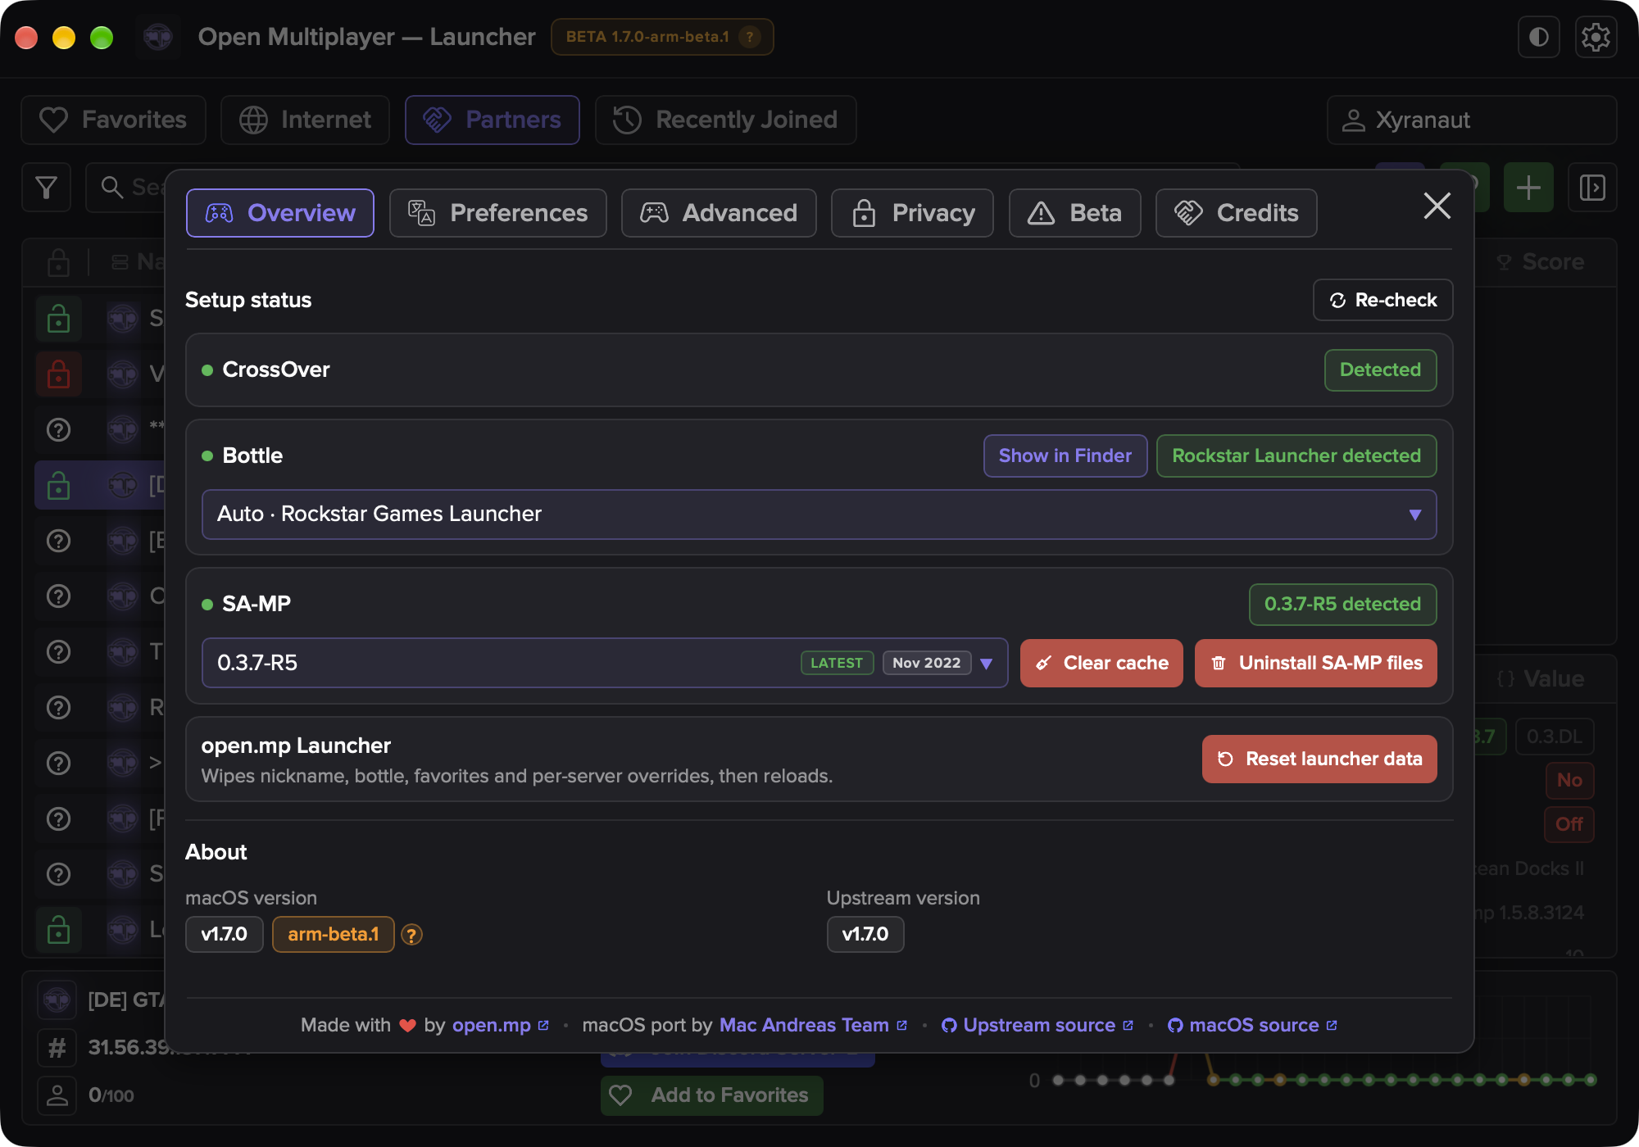
Task: Click Show in Finder
Action: click(1065, 456)
